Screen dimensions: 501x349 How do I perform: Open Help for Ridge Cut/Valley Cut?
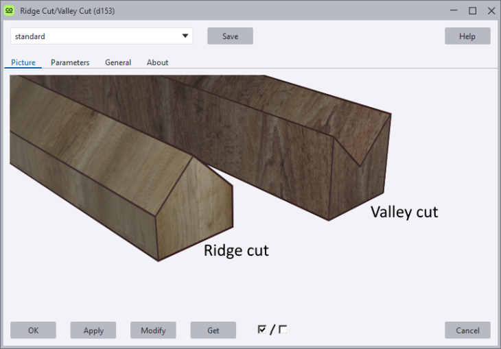pos(467,36)
